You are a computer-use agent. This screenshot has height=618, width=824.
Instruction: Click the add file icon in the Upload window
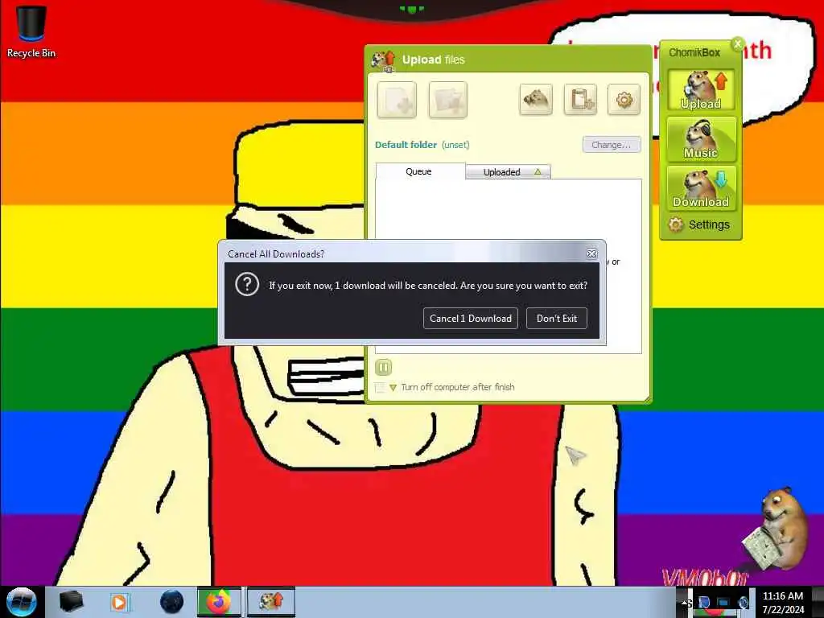[x=397, y=99]
